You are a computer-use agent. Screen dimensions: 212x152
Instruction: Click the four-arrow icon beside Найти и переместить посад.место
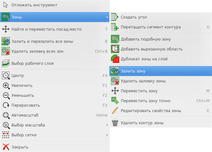coord(6,29)
